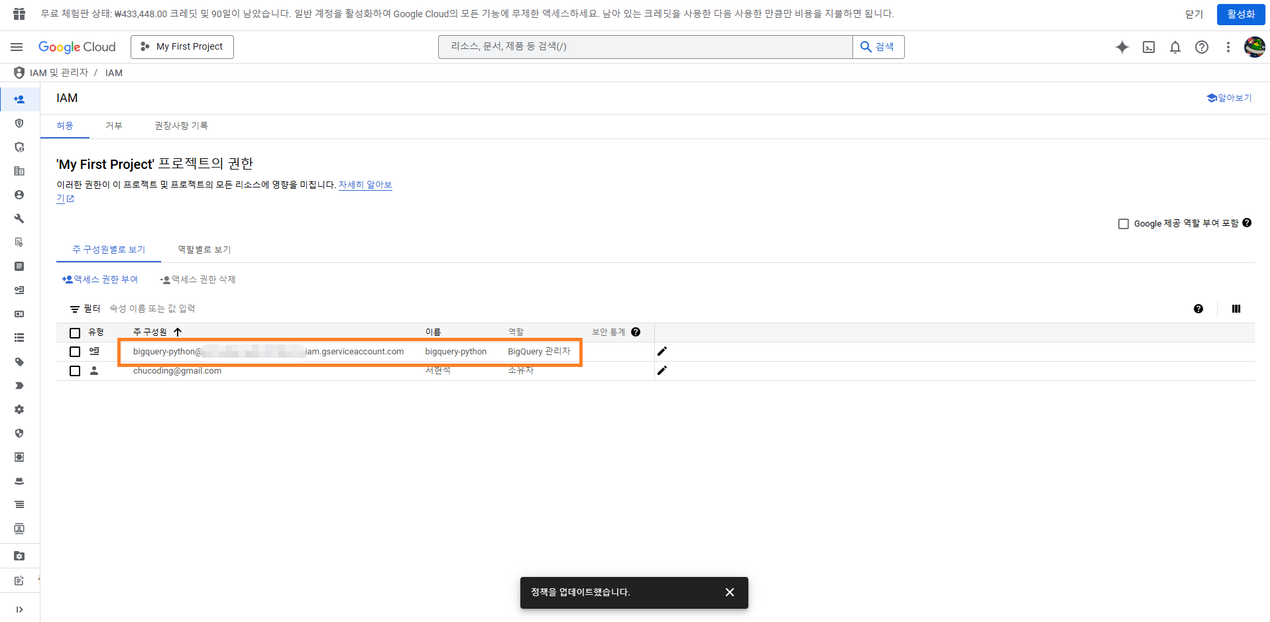Edit the bigquery-python principal with pencil icon

click(x=662, y=351)
